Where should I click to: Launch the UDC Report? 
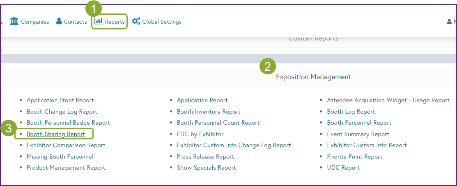(343, 168)
